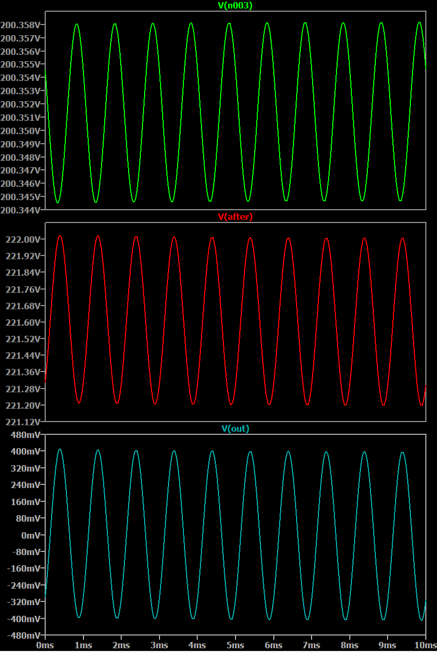437x652 pixels.
Task: Click the 0mV axis label
Action: point(31,535)
